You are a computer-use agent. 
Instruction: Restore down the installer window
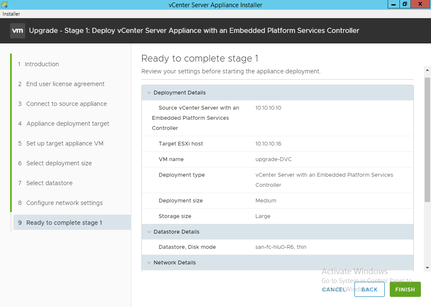(405, 4)
